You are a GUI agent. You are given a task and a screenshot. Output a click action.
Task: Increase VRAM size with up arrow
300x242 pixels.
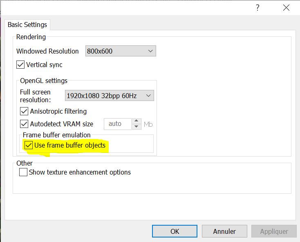click(x=137, y=121)
